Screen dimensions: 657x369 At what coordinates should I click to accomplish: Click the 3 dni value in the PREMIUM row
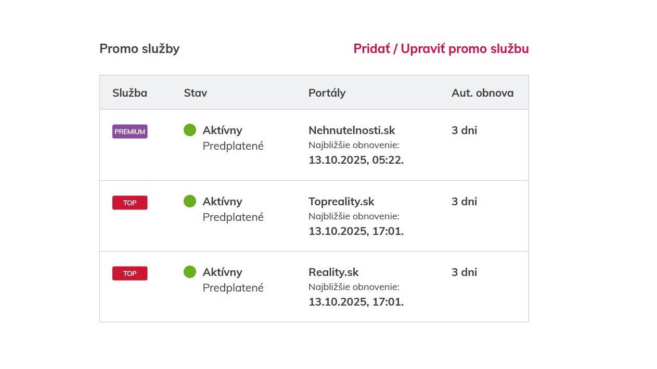(464, 130)
